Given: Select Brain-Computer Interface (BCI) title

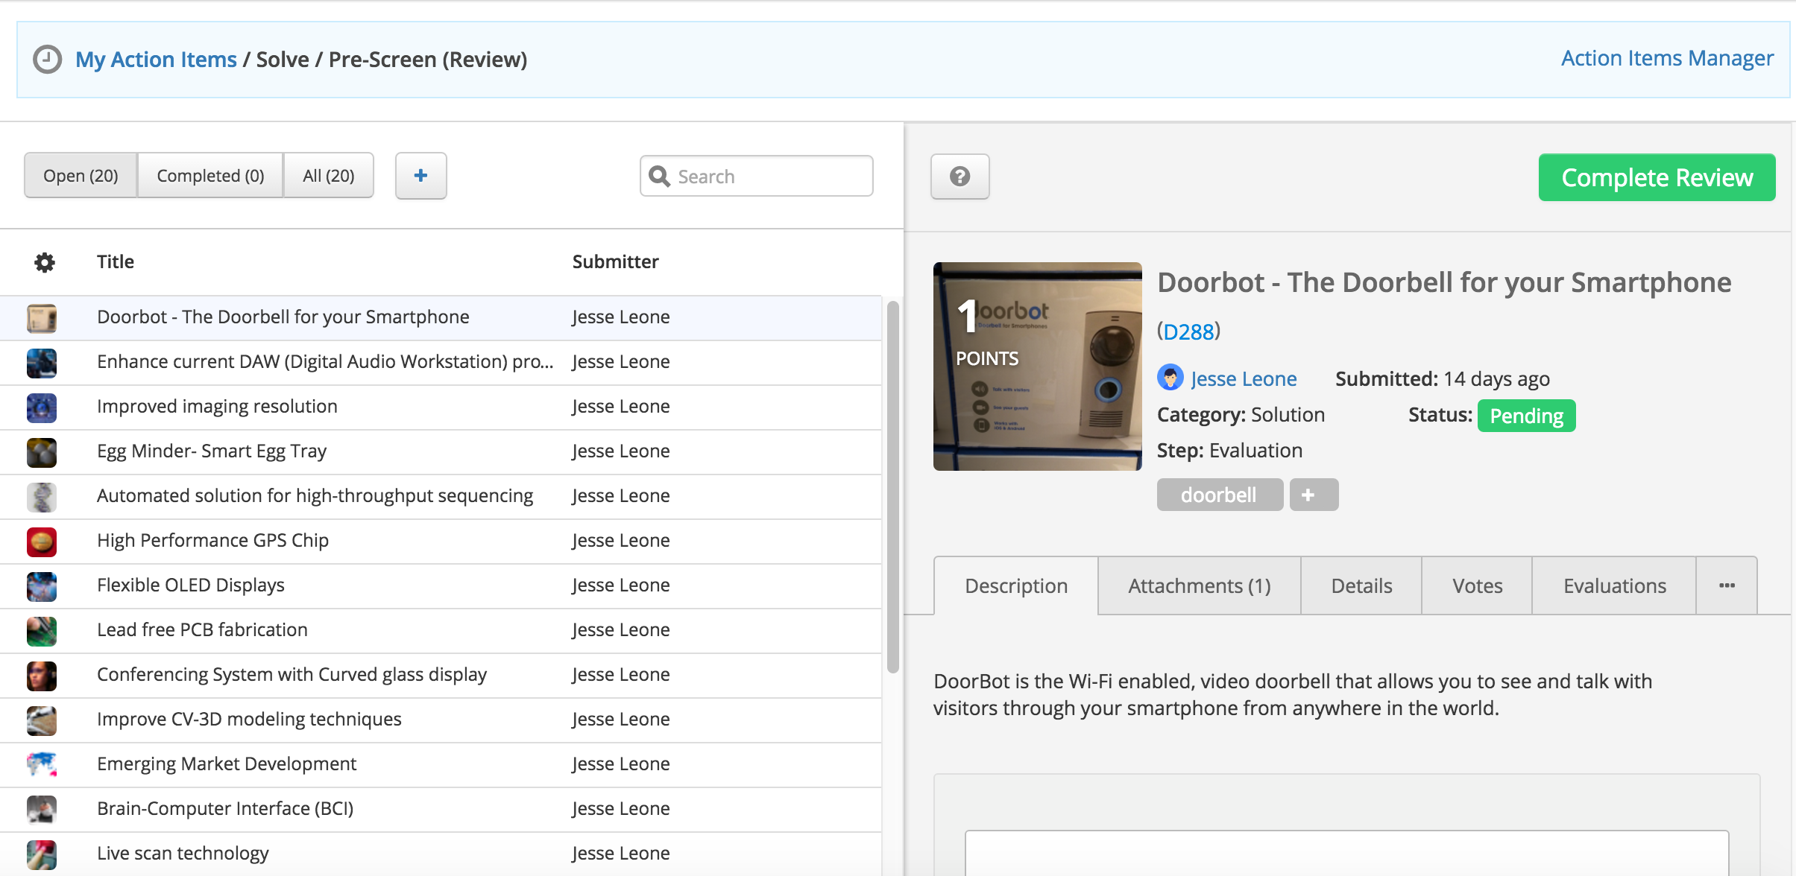Looking at the screenshot, I should [225, 808].
